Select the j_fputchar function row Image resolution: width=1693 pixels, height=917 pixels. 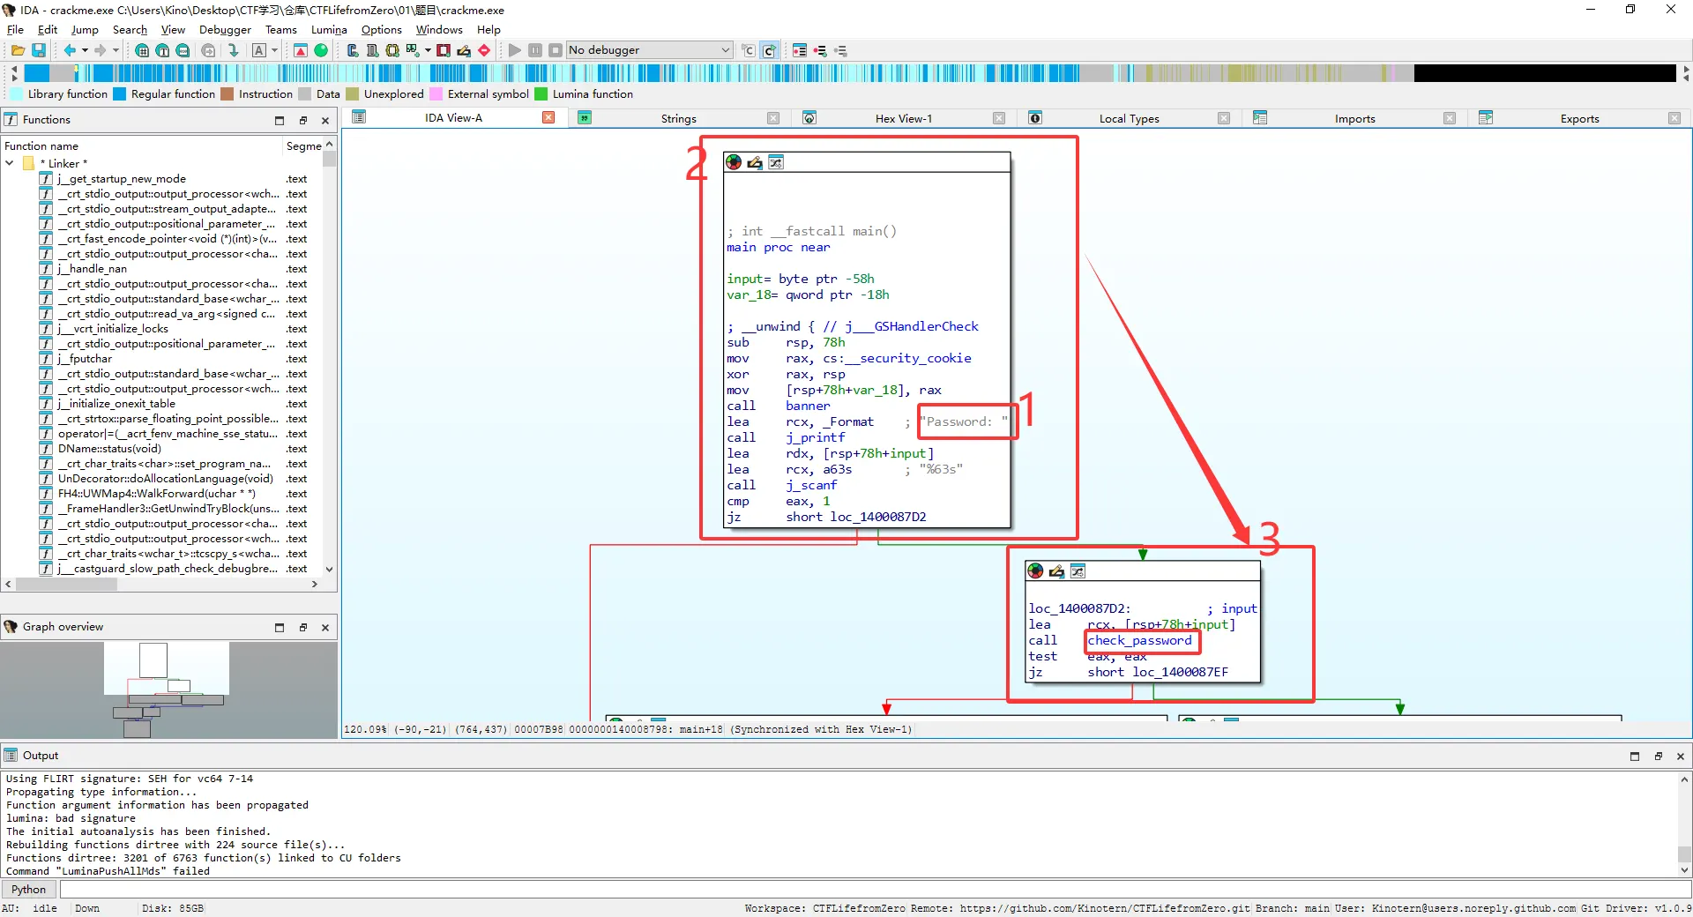click(85, 359)
